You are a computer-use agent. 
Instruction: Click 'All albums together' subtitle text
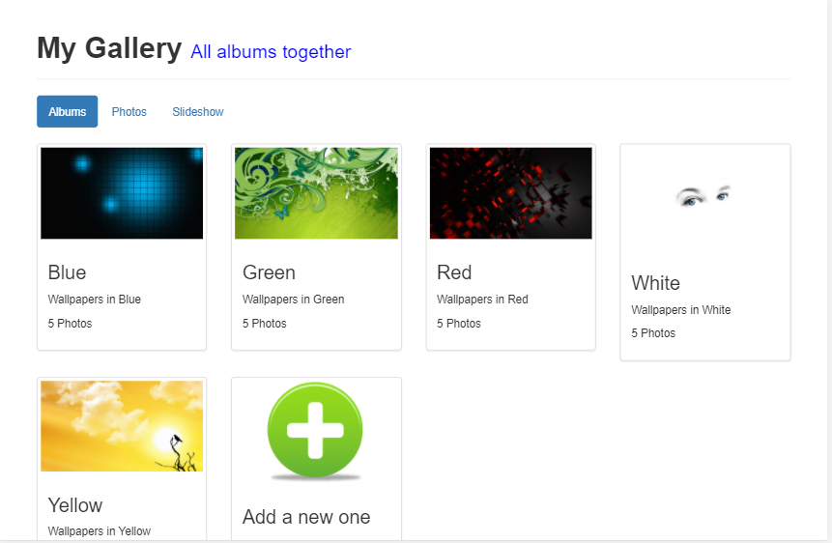[271, 52]
